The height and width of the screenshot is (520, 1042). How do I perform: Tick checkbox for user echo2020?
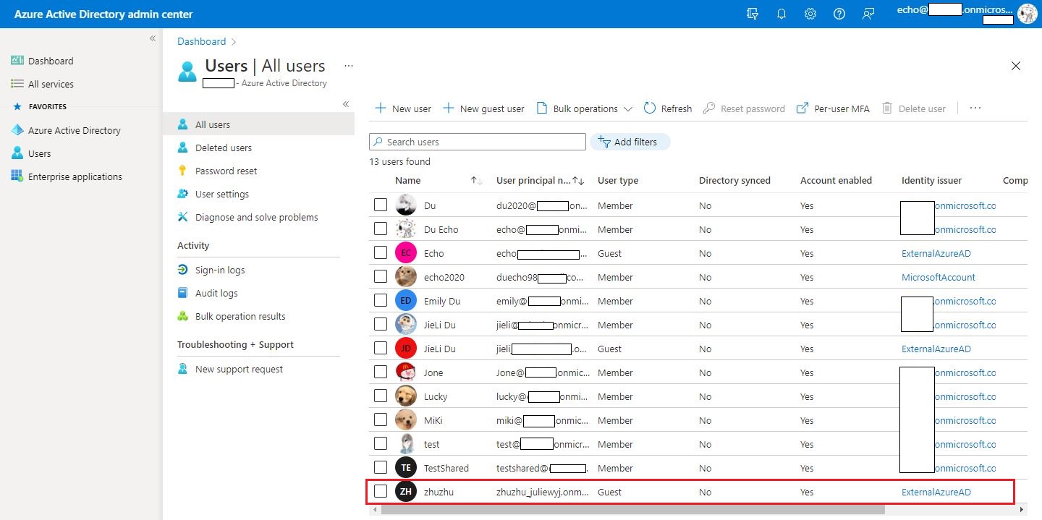coord(381,277)
